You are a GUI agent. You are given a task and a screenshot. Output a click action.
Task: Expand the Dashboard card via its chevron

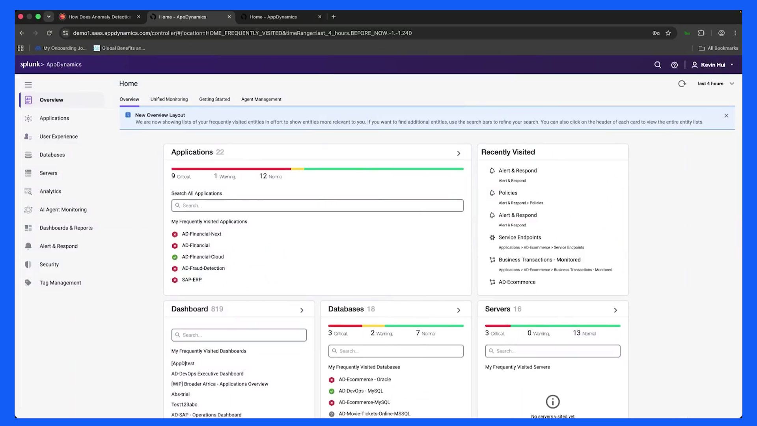point(302,310)
